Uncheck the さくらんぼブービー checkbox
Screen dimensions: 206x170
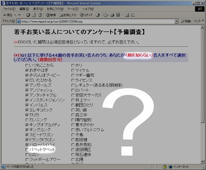[27, 75]
